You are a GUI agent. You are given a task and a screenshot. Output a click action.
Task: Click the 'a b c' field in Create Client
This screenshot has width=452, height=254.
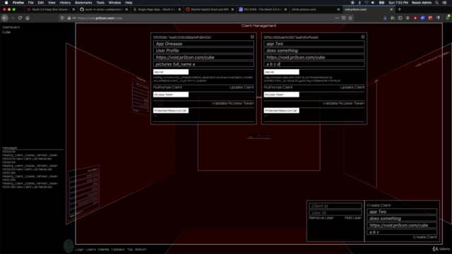(x=402, y=232)
